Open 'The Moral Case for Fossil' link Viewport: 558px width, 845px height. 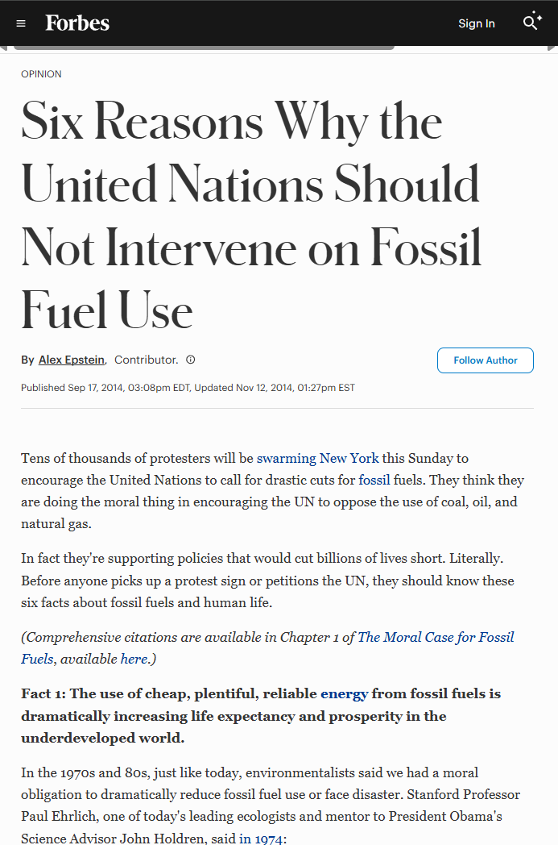tap(436, 637)
